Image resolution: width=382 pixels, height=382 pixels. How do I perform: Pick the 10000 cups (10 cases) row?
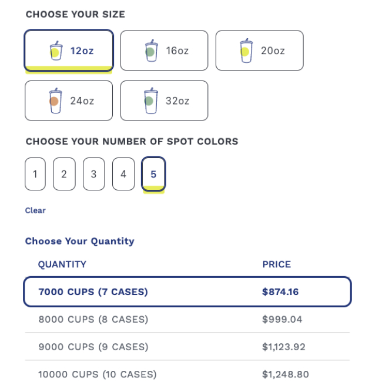point(187,372)
